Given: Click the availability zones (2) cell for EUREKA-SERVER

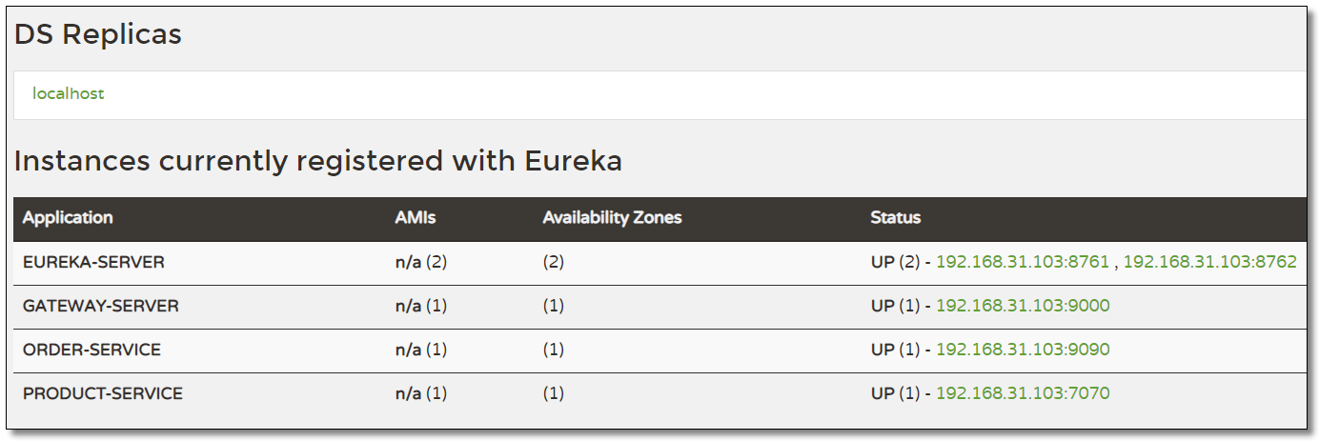Looking at the screenshot, I should [553, 262].
